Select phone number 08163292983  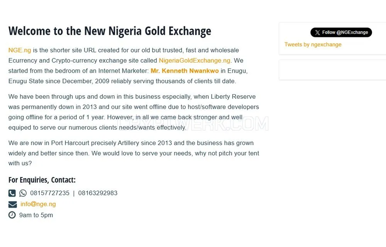coord(98,193)
